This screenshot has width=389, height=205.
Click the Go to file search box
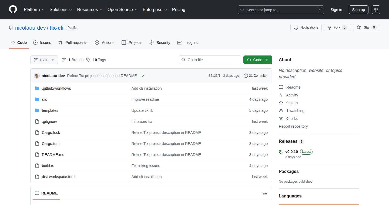coord(210,60)
